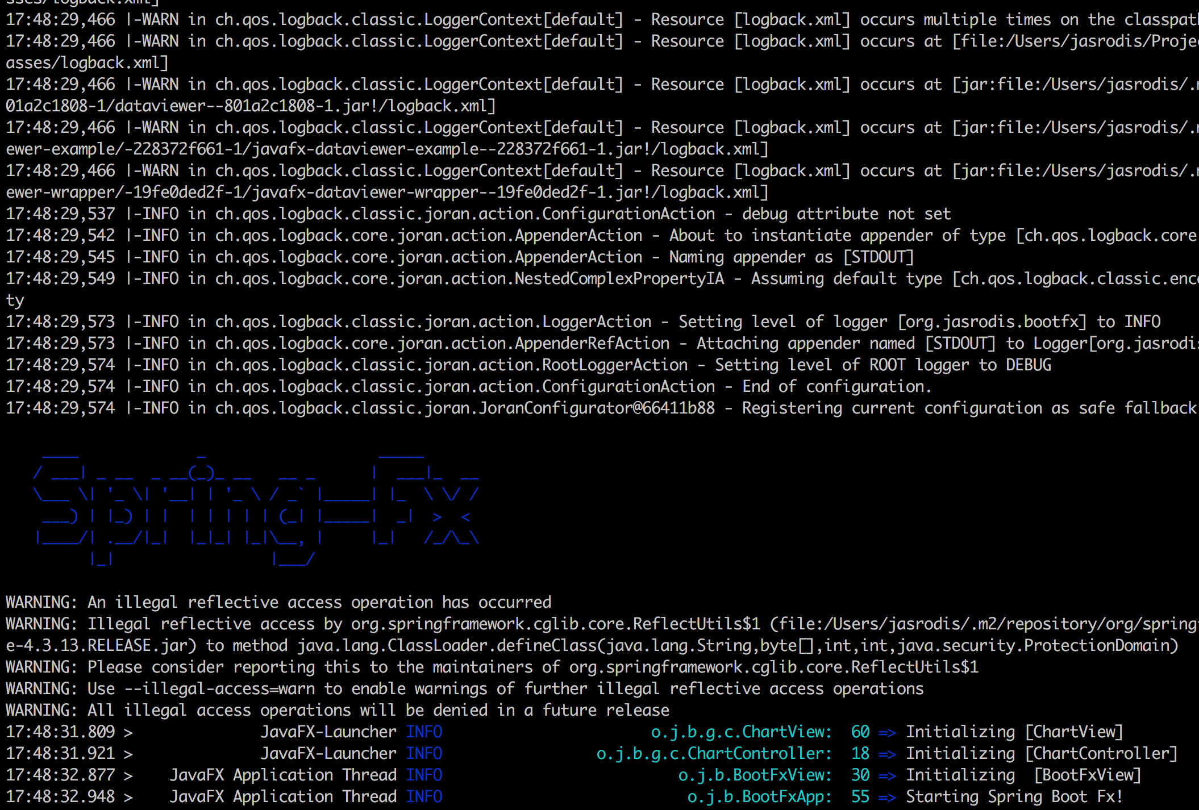Click java.lang.ClassLoader.defineClass method text
This screenshot has height=810, width=1199.
click(x=449, y=645)
